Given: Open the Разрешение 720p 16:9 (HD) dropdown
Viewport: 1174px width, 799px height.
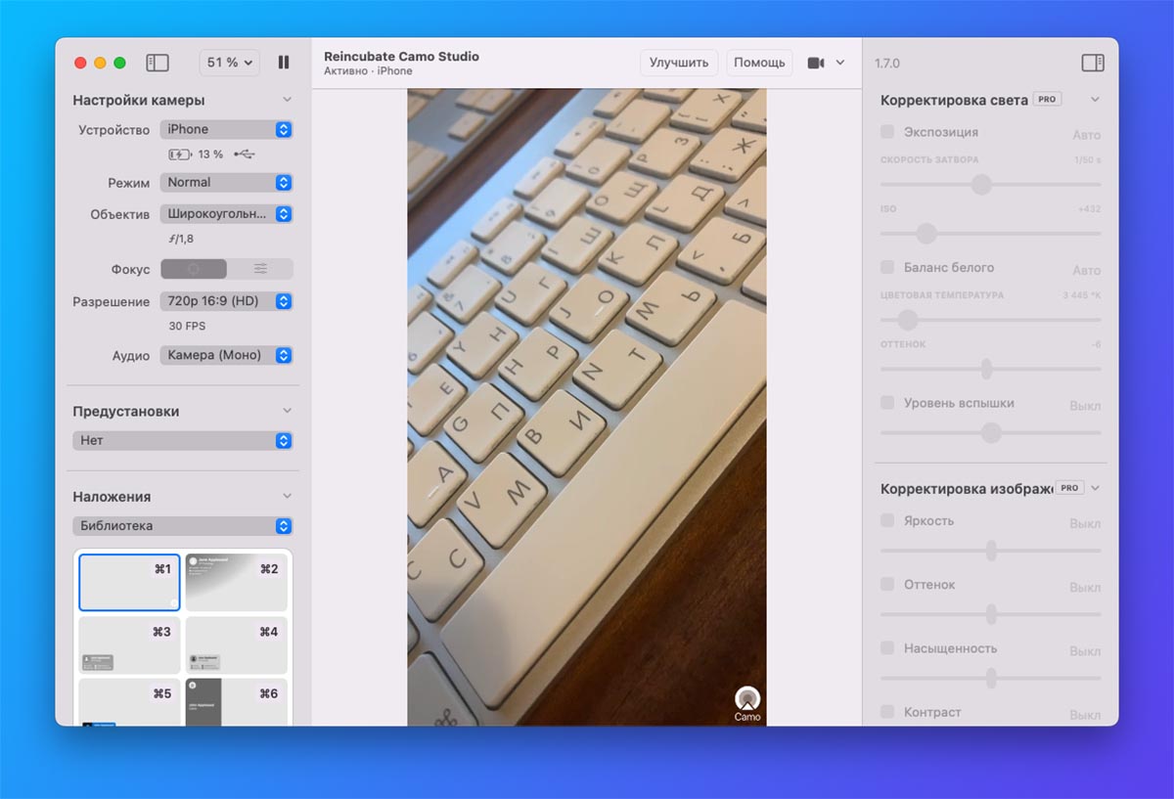Looking at the screenshot, I should [226, 301].
